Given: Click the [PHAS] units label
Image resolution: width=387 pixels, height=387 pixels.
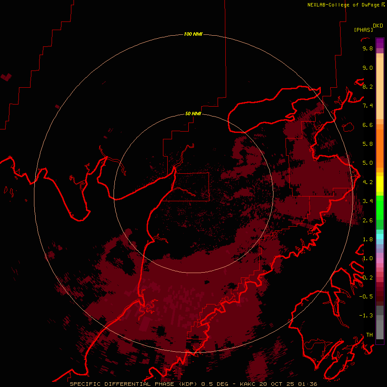Looking at the screenshot, I should (x=363, y=30).
